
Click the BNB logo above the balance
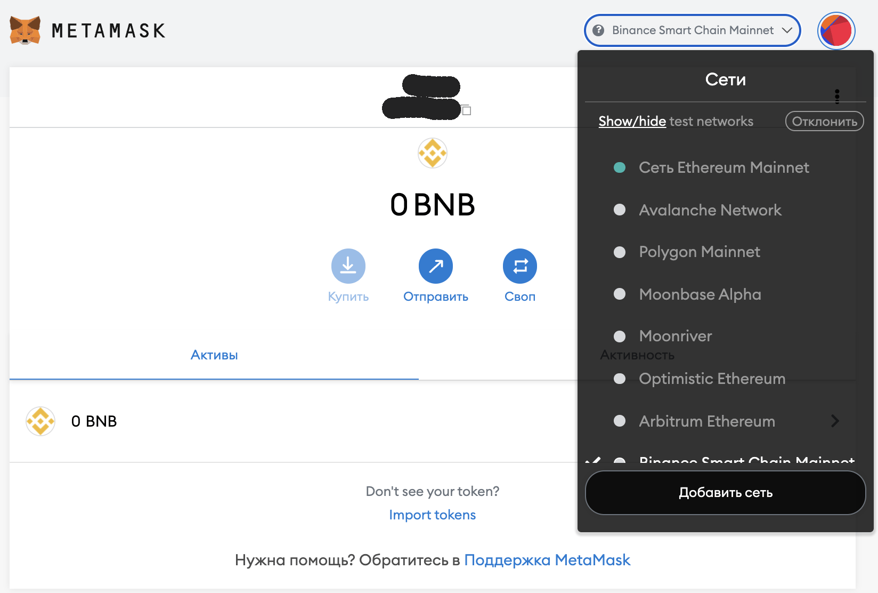coord(432,154)
